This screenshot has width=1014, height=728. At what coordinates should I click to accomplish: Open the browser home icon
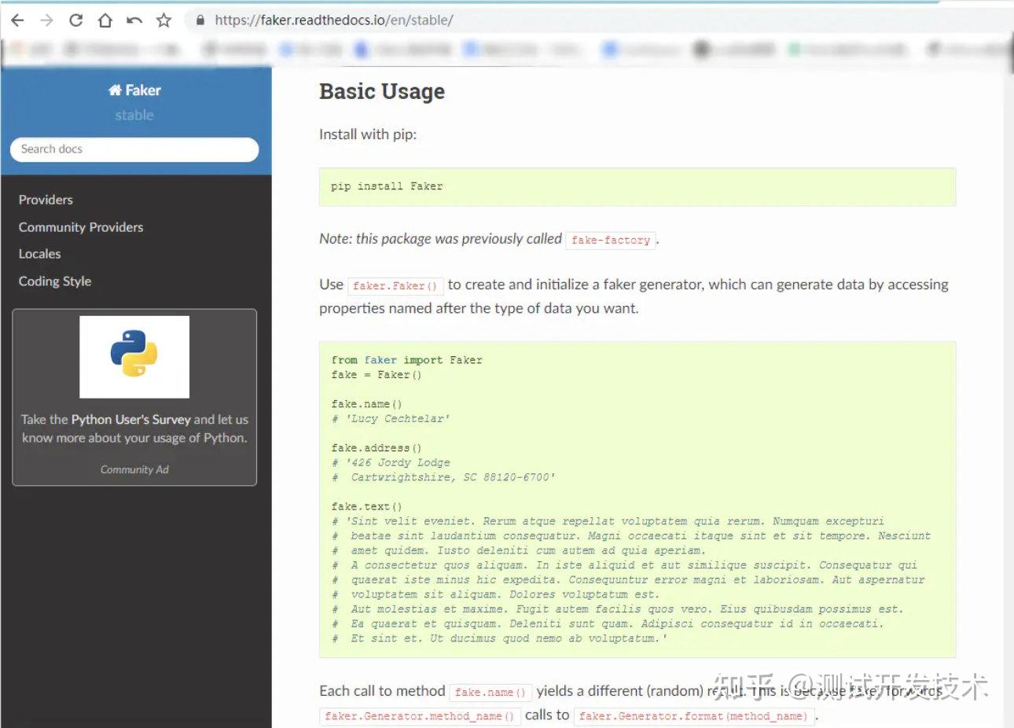click(x=105, y=20)
